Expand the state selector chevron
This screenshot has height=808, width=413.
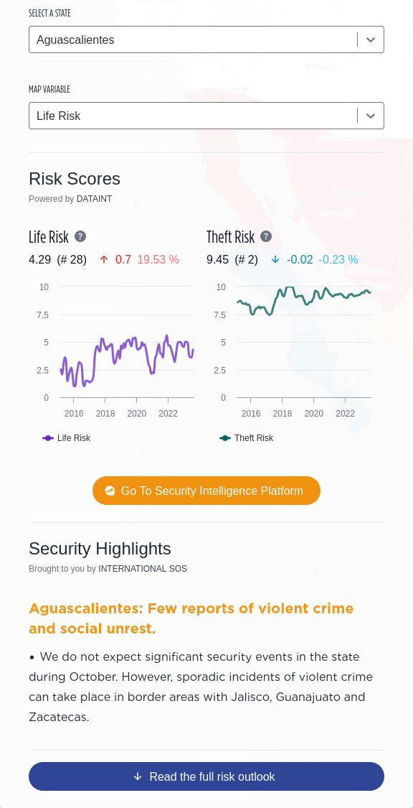[371, 40]
